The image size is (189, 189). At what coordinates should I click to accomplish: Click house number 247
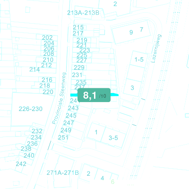tap(69, 123)
